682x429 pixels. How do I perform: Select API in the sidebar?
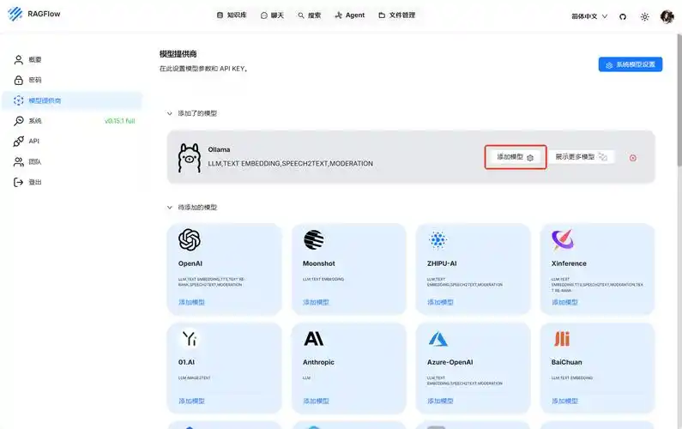click(x=72, y=141)
